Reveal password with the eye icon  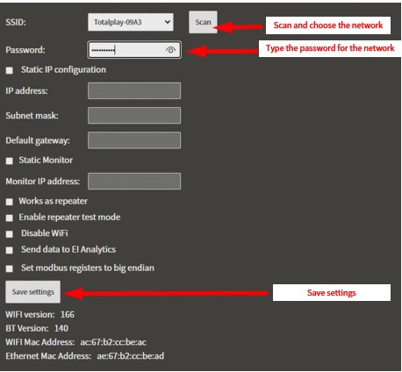tap(170, 50)
